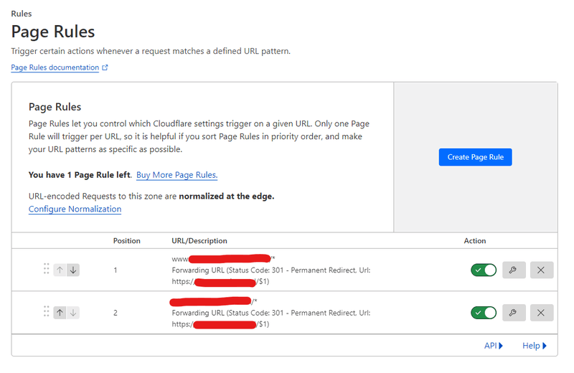Click the URL/Description column header

click(199, 241)
